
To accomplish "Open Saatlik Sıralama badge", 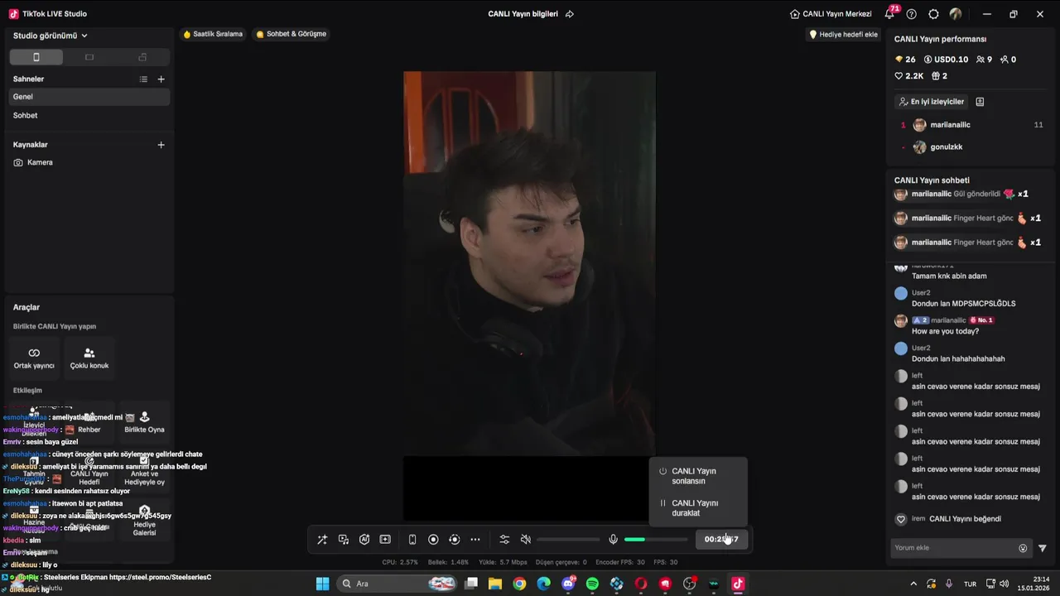I will click(213, 34).
